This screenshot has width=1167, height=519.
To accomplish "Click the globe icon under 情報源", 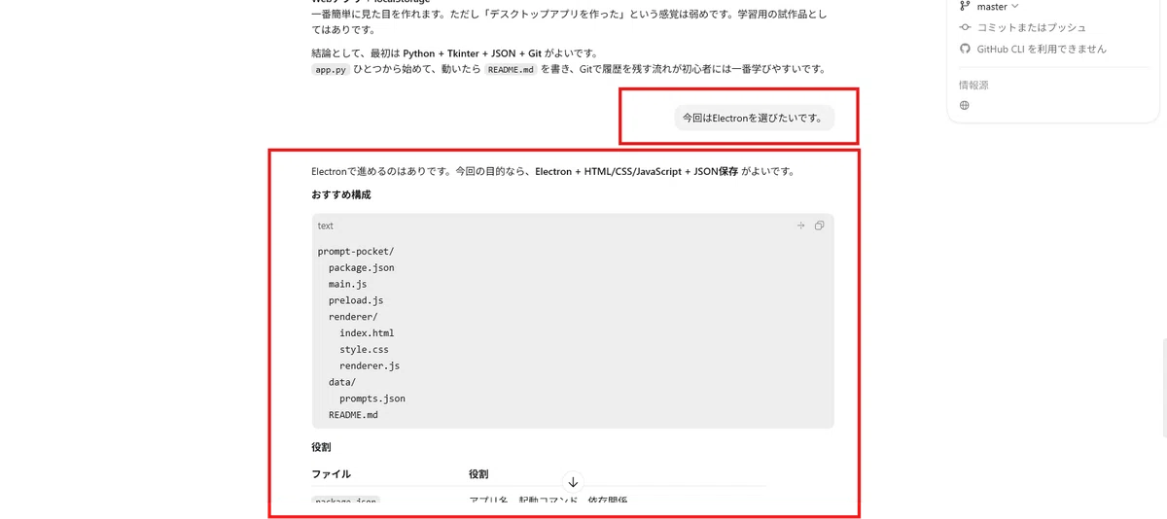I will 965,105.
